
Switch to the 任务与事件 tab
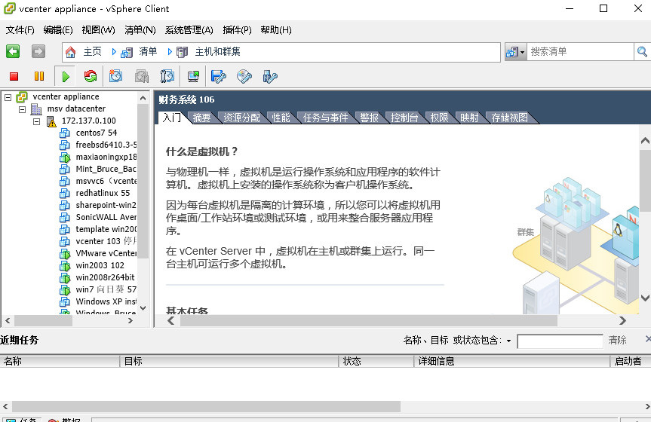click(326, 118)
